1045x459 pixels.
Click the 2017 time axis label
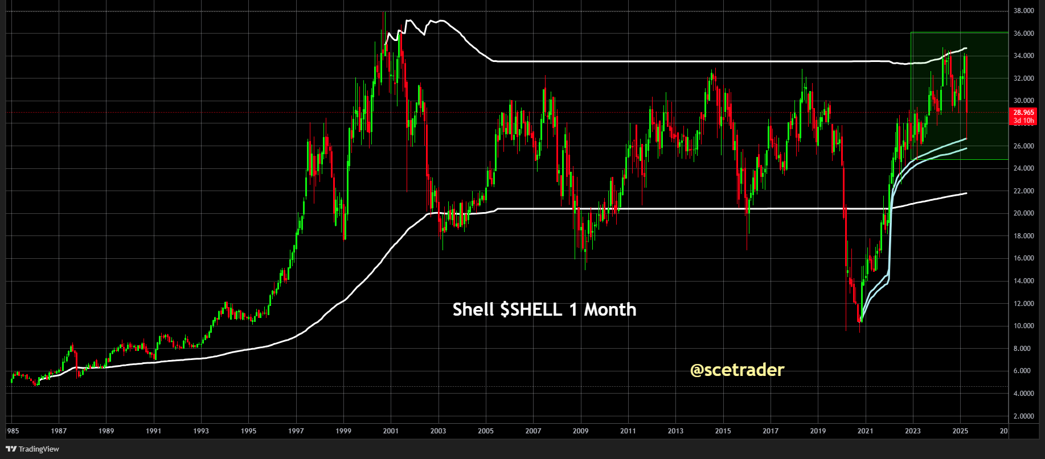pos(771,431)
